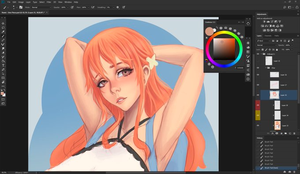
Task: Enable airbrush-style build-up icon
Action: point(93,7)
